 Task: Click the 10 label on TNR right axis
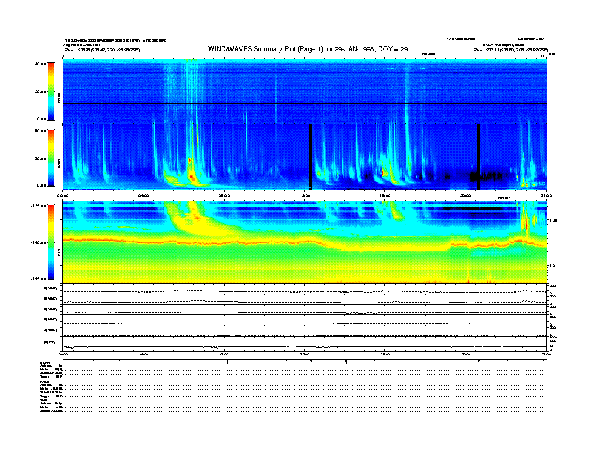553,266
